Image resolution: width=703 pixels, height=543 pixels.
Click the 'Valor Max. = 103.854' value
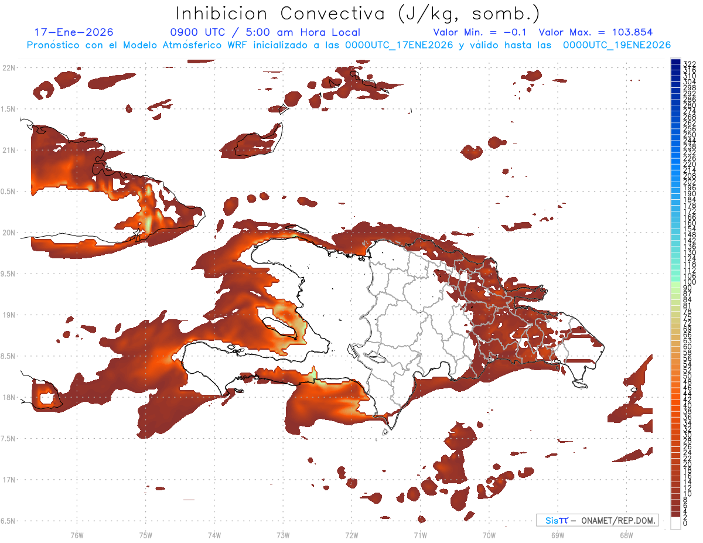click(596, 32)
